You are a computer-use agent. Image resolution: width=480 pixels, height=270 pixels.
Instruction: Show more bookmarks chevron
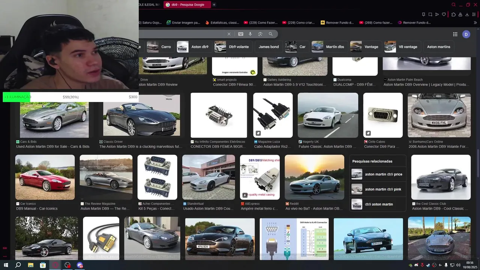click(x=475, y=22)
